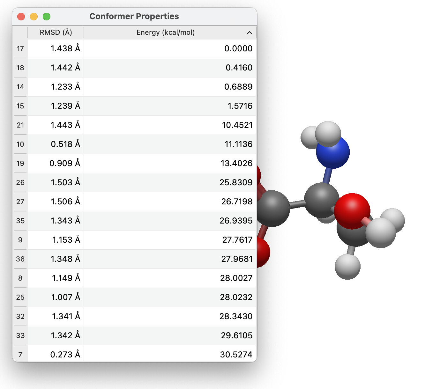Pick row header 27
The width and height of the screenshot is (425, 389).
pos(20,202)
